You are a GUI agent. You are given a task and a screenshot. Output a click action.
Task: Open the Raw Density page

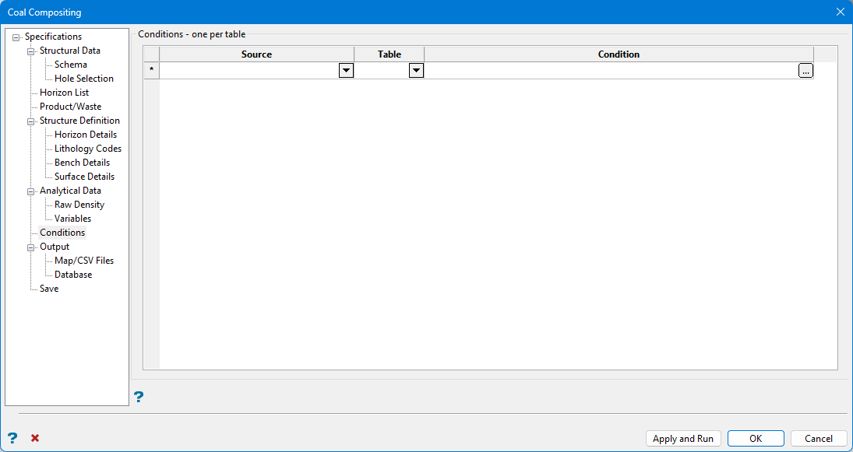pos(79,205)
